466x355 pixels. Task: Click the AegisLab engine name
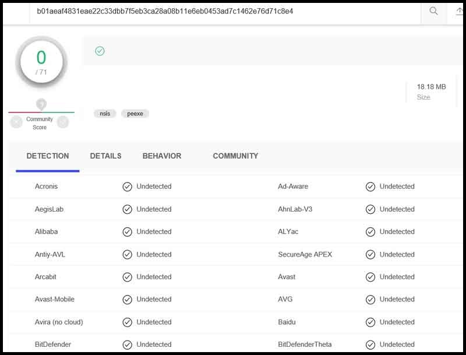[49, 209]
